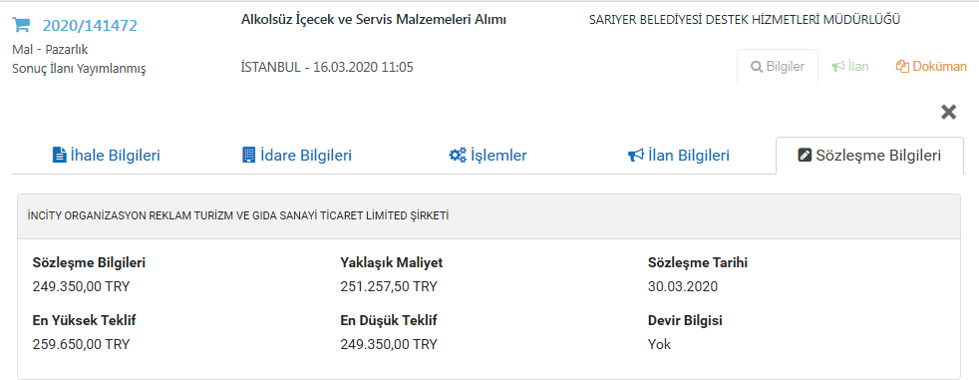Collapse the İNCİTY ORGANİZASYON contractor header
This screenshot has width=979, height=380.
click(x=489, y=216)
